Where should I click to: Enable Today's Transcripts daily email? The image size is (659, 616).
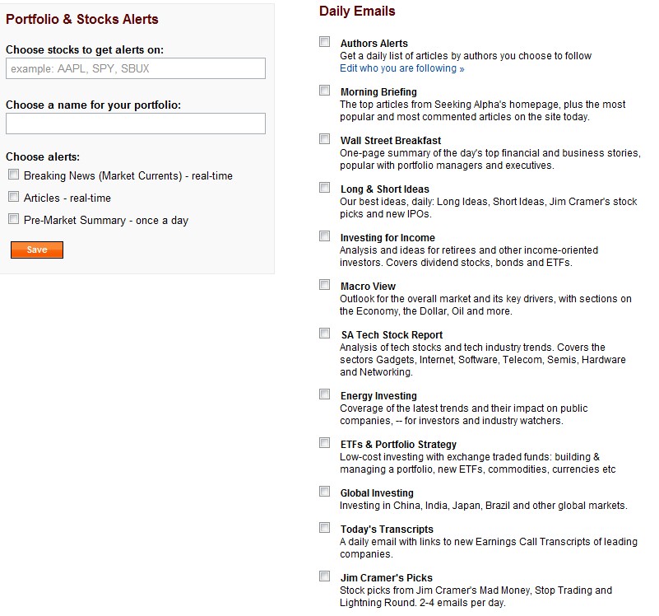(325, 528)
